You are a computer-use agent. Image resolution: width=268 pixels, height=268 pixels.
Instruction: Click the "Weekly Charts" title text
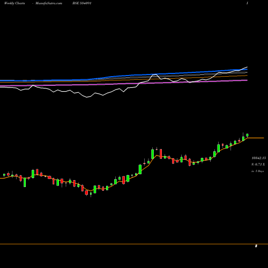point(14,3)
